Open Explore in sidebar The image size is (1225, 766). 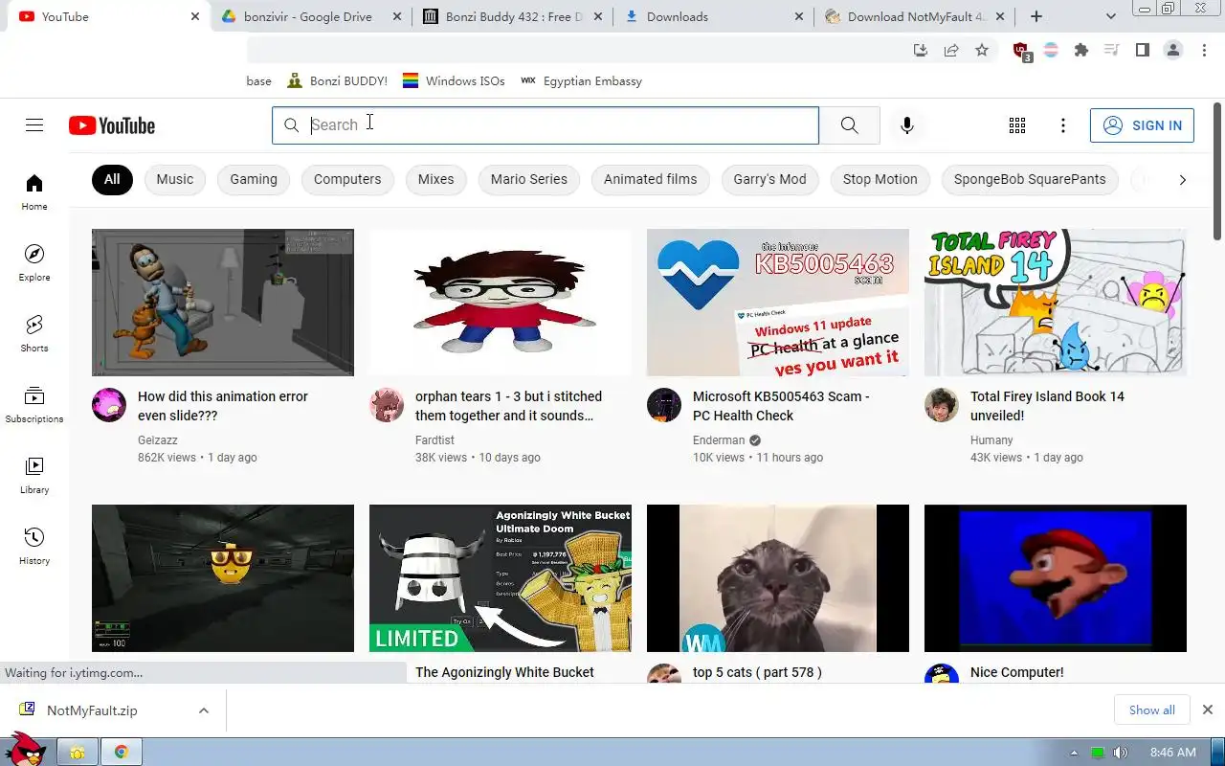pyautogui.click(x=34, y=262)
